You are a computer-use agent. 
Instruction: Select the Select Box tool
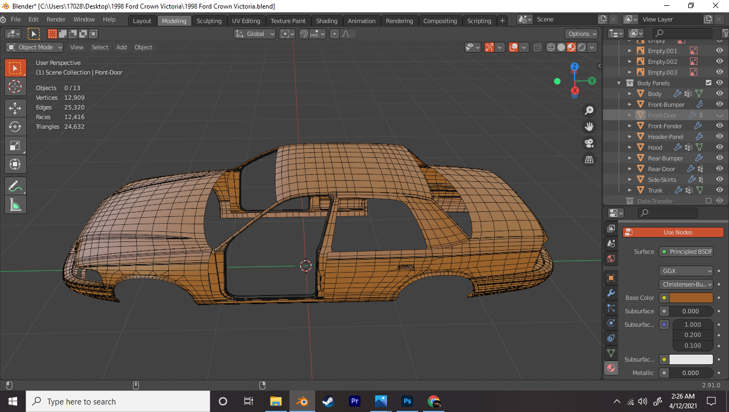click(15, 68)
